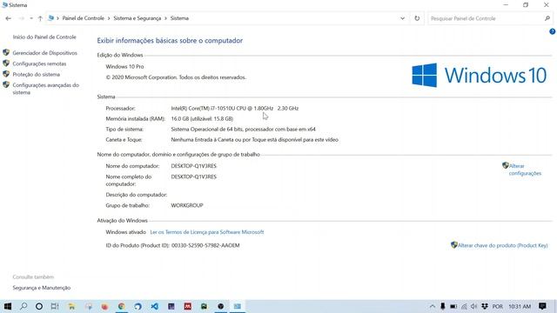Open Configurações avançadas do sistema

pos(45,89)
